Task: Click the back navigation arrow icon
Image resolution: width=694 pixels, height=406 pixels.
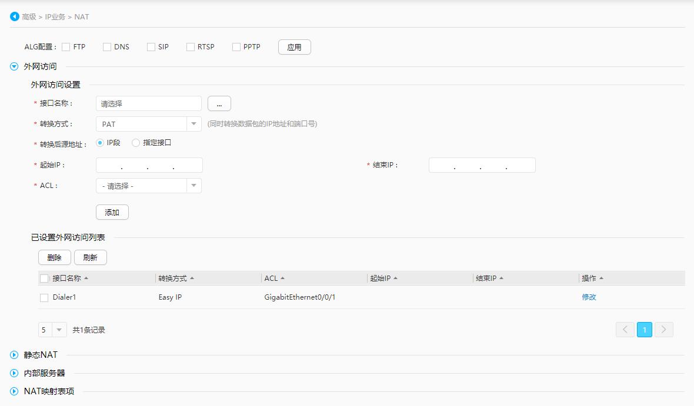Action: (x=14, y=16)
